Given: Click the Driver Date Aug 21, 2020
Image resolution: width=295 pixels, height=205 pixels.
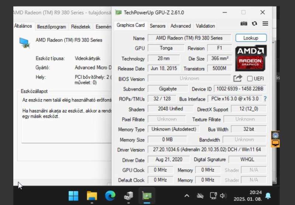Looking at the screenshot, I should (x=169, y=160).
